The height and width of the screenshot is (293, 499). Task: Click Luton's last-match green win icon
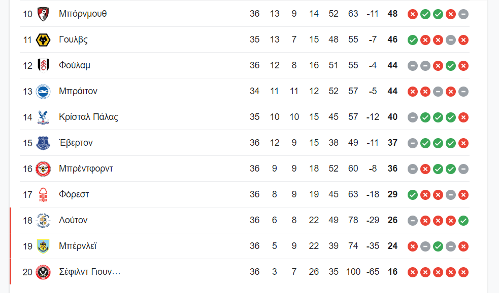tap(463, 221)
